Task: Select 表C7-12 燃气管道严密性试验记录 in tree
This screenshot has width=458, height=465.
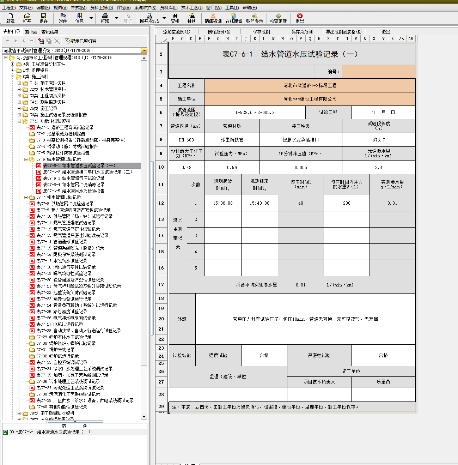Action: (68, 229)
